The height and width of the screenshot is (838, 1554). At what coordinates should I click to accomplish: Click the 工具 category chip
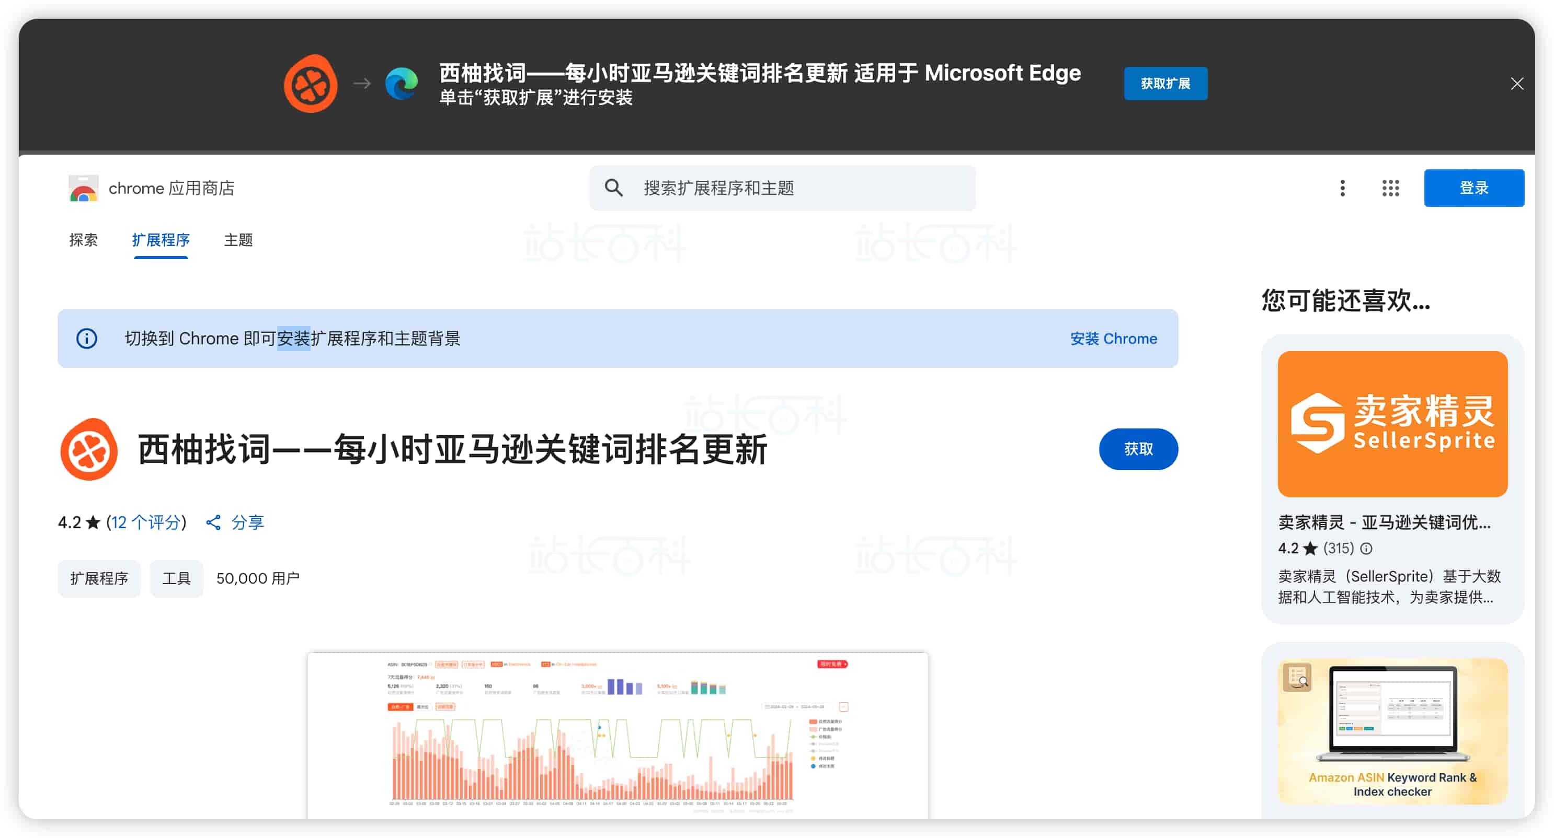coord(176,578)
